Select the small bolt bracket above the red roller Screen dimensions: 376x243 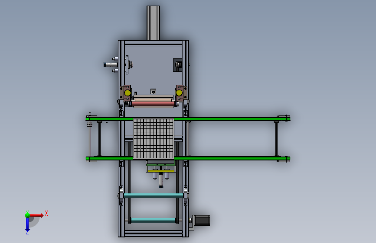tap(153, 91)
